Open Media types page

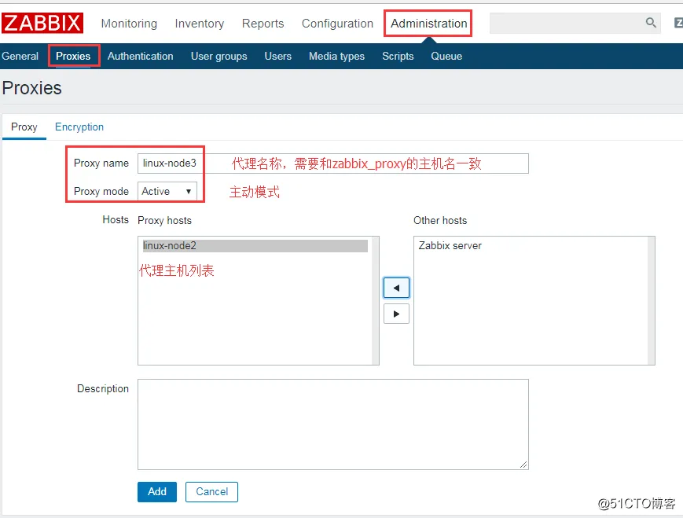tap(336, 56)
